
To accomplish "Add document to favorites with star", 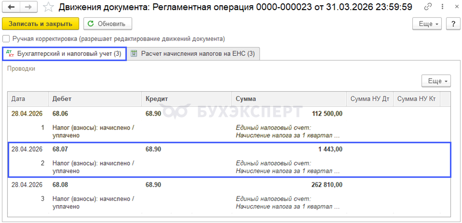I will [x=48, y=7].
